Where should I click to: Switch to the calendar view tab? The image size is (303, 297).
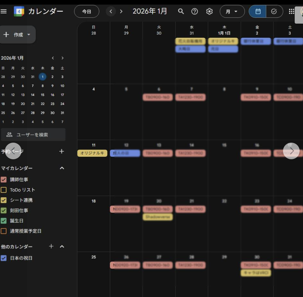258,12
